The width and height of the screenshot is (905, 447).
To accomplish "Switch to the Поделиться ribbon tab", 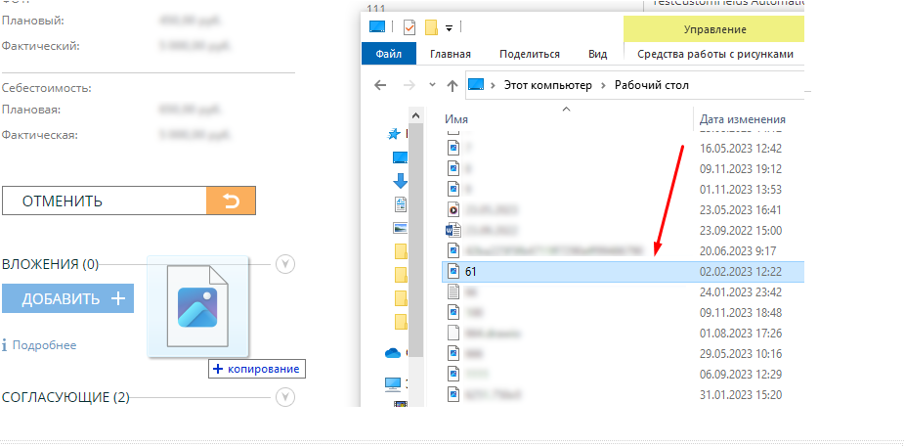I will point(529,55).
